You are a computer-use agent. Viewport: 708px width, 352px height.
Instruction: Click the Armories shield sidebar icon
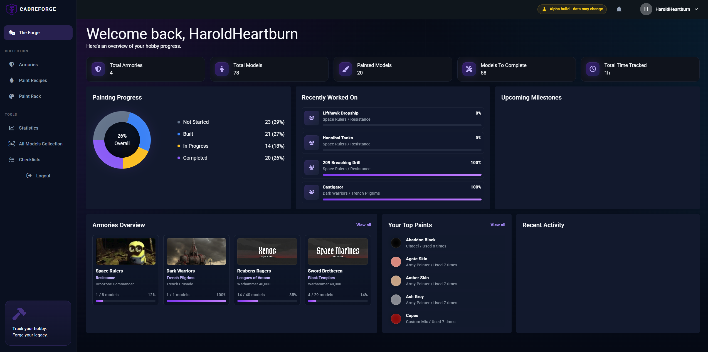point(12,64)
